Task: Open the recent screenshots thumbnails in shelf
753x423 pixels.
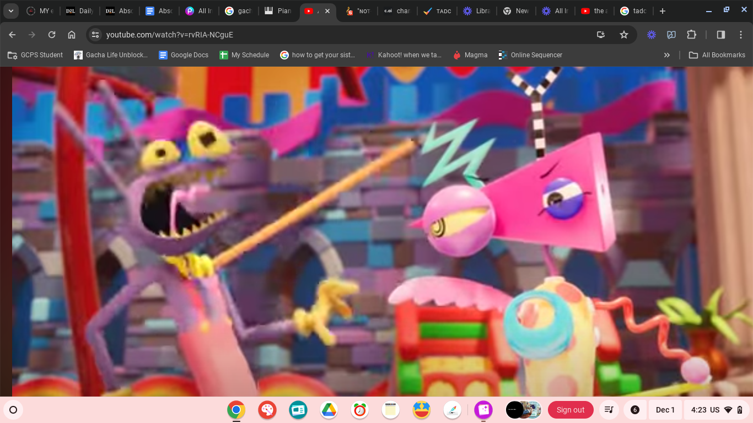Action: 524,410
